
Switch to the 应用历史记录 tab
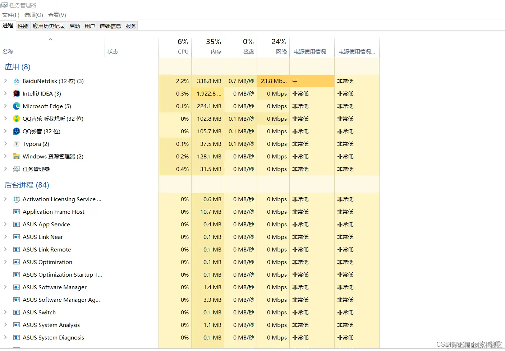tap(49, 26)
